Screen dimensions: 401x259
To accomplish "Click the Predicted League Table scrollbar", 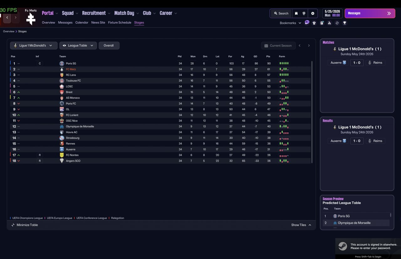I will click(391, 215).
